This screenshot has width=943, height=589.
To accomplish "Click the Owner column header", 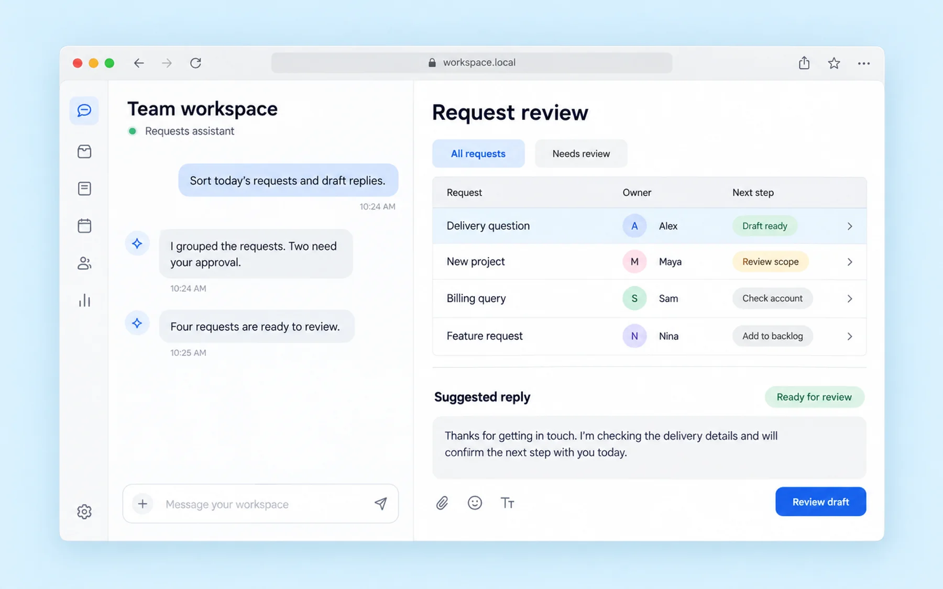I will [637, 192].
